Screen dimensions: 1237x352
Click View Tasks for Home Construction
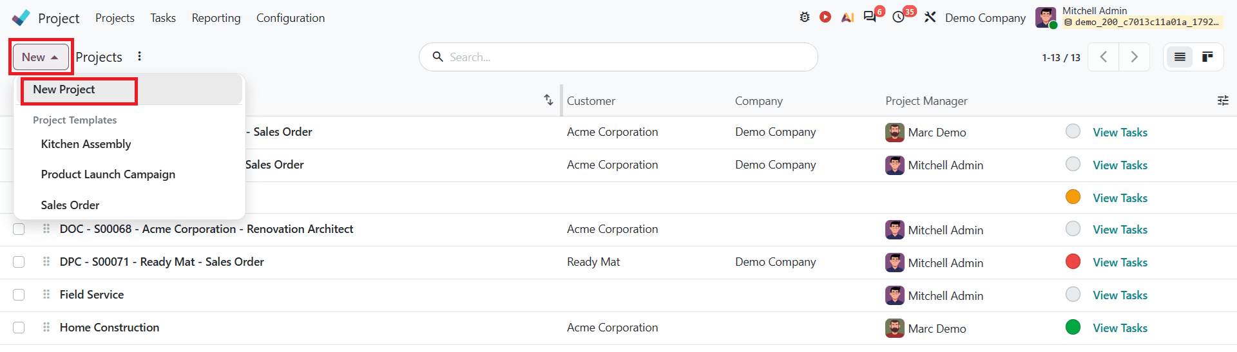(1120, 328)
